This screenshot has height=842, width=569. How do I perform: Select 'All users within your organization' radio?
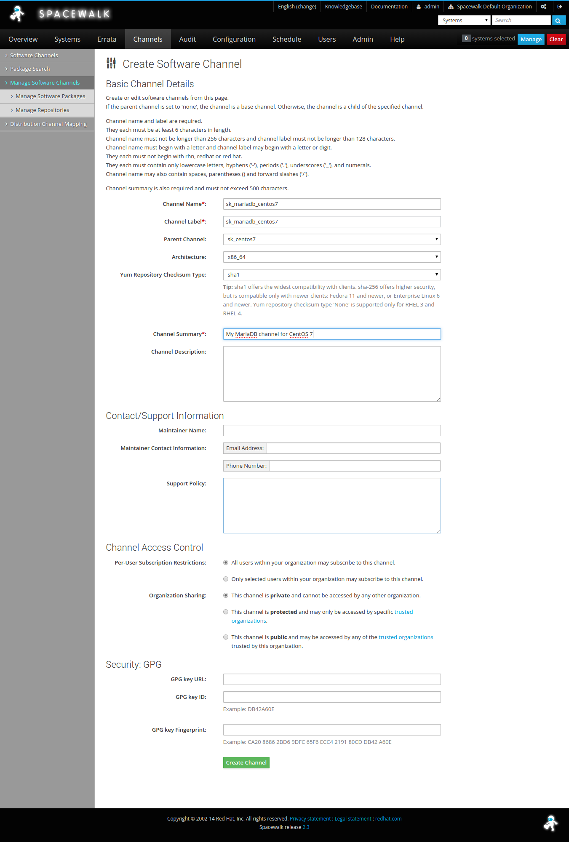(x=226, y=563)
